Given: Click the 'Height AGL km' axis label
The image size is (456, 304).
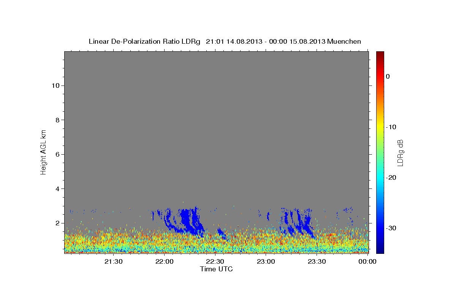Looking at the screenshot, I should point(43,152).
